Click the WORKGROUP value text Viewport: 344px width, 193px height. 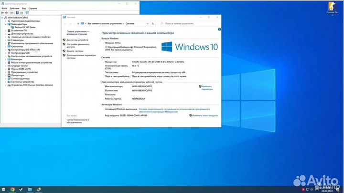(x=139, y=99)
